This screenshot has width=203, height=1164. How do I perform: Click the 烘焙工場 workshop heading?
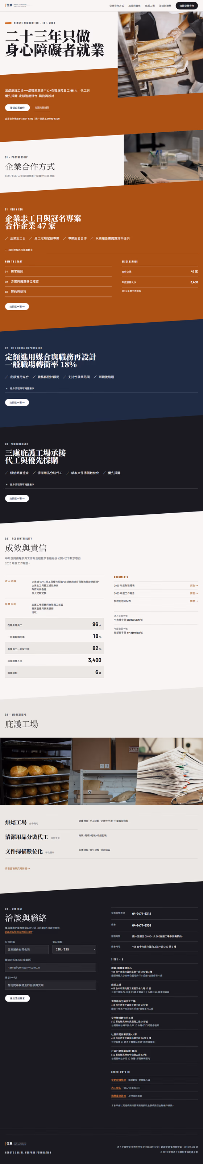click(16, 823)
